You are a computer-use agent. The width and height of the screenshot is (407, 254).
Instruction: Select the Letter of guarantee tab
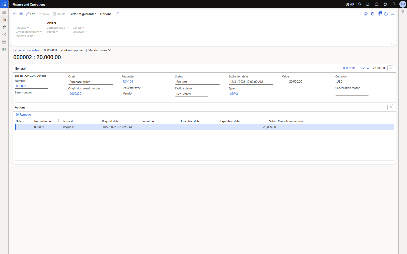point(83,14)
